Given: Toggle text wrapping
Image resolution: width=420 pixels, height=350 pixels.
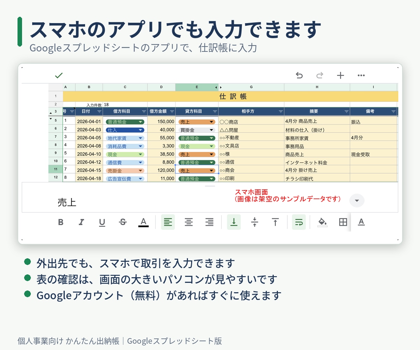Looking at the screenshot, I should tap(299, 222).
